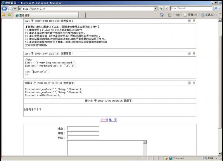223x161 pixels.
Task: Click delete icon on second lamb message
Action: (x=194, y=53)
